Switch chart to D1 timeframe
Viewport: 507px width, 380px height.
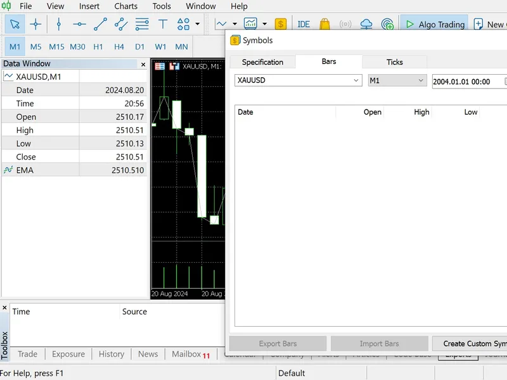click(139, 47)
